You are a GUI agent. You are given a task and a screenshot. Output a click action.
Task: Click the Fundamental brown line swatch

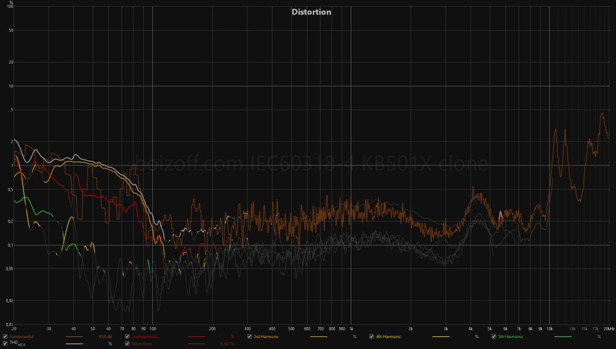coord(74,337)
